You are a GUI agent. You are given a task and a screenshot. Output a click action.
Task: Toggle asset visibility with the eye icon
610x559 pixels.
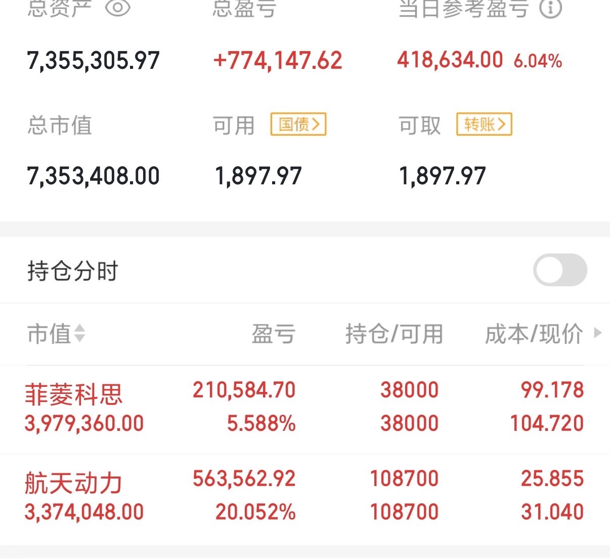[117, 8]
